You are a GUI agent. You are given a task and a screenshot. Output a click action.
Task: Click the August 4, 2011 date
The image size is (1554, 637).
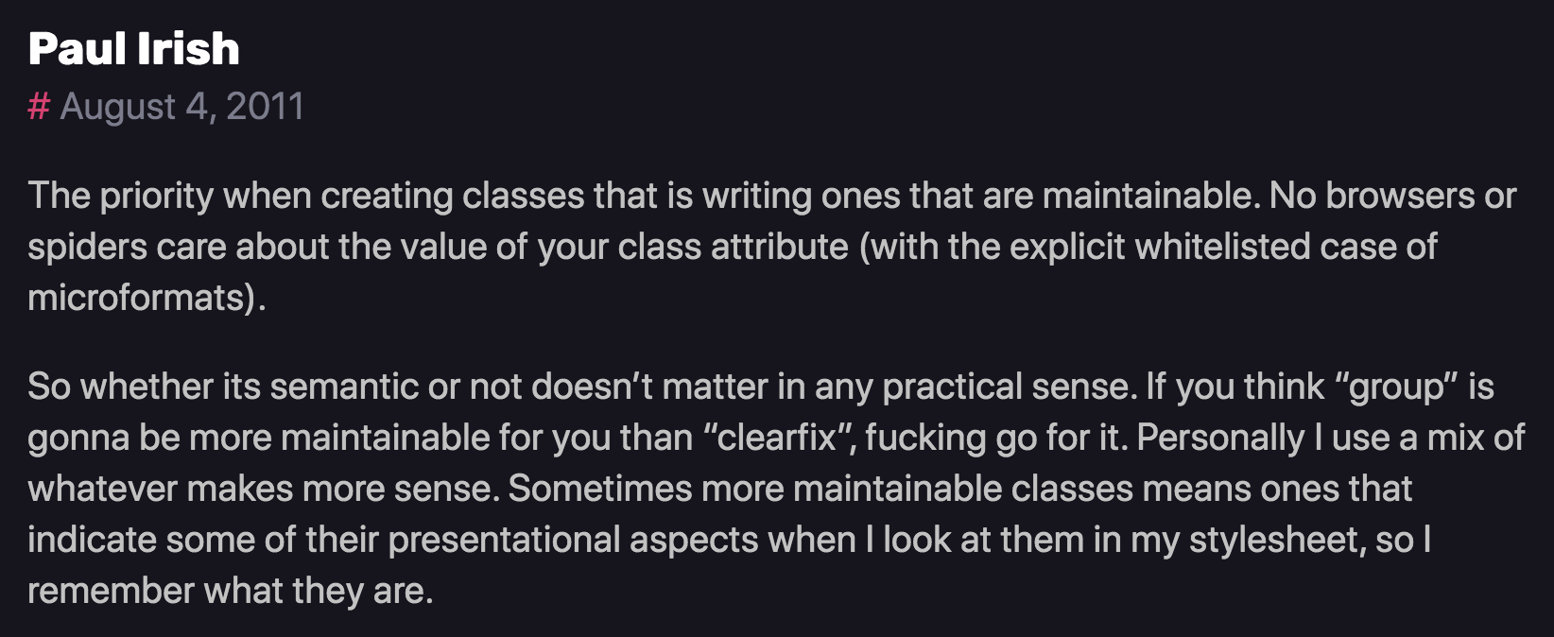coord(181,106)
